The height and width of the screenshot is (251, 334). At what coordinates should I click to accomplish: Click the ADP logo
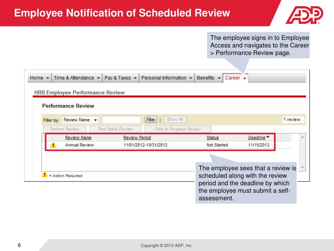pos(304,15)
